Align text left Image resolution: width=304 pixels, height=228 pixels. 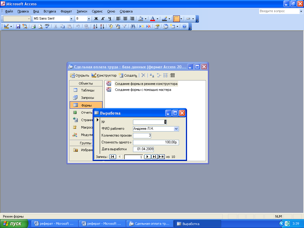(x=118, y=19)
